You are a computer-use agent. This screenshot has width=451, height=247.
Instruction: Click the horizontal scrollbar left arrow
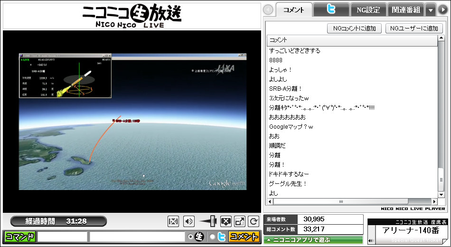(x=270, y=201)
